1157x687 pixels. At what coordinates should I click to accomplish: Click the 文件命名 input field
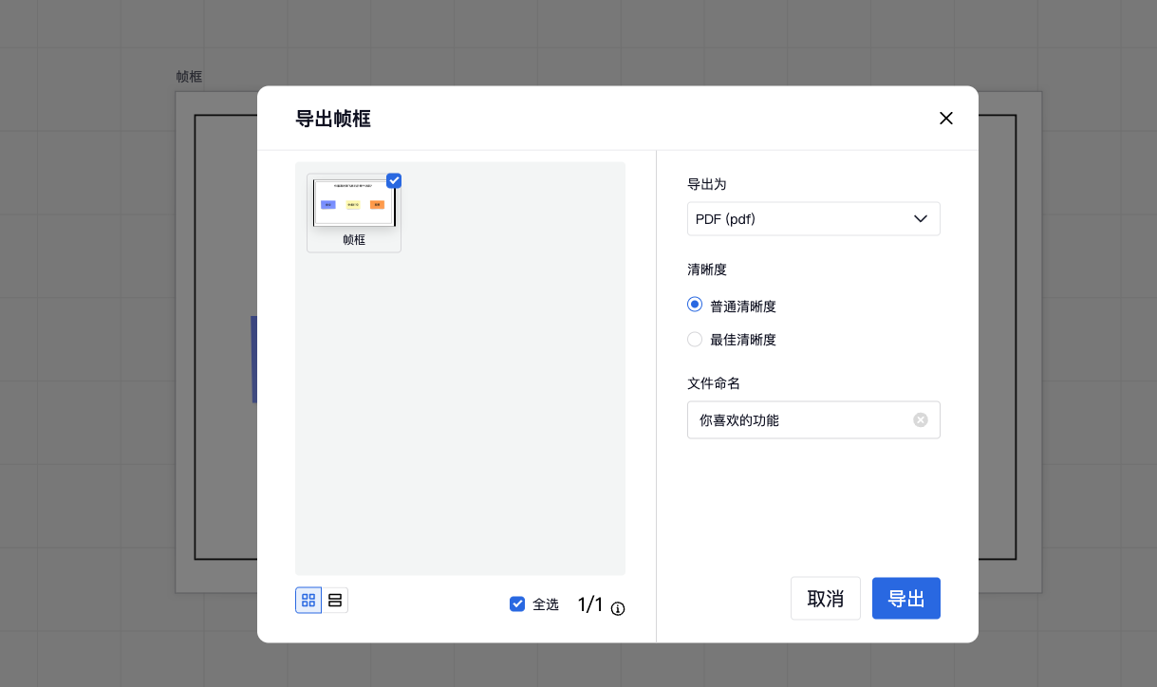point(813,419)
